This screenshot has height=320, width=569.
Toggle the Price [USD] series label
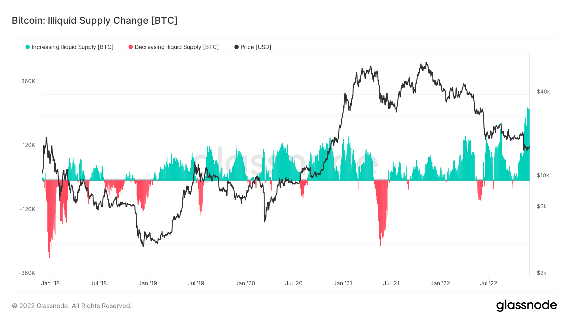[256, 47]
